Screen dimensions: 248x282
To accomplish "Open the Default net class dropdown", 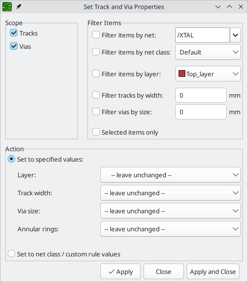I will (208, 52).
